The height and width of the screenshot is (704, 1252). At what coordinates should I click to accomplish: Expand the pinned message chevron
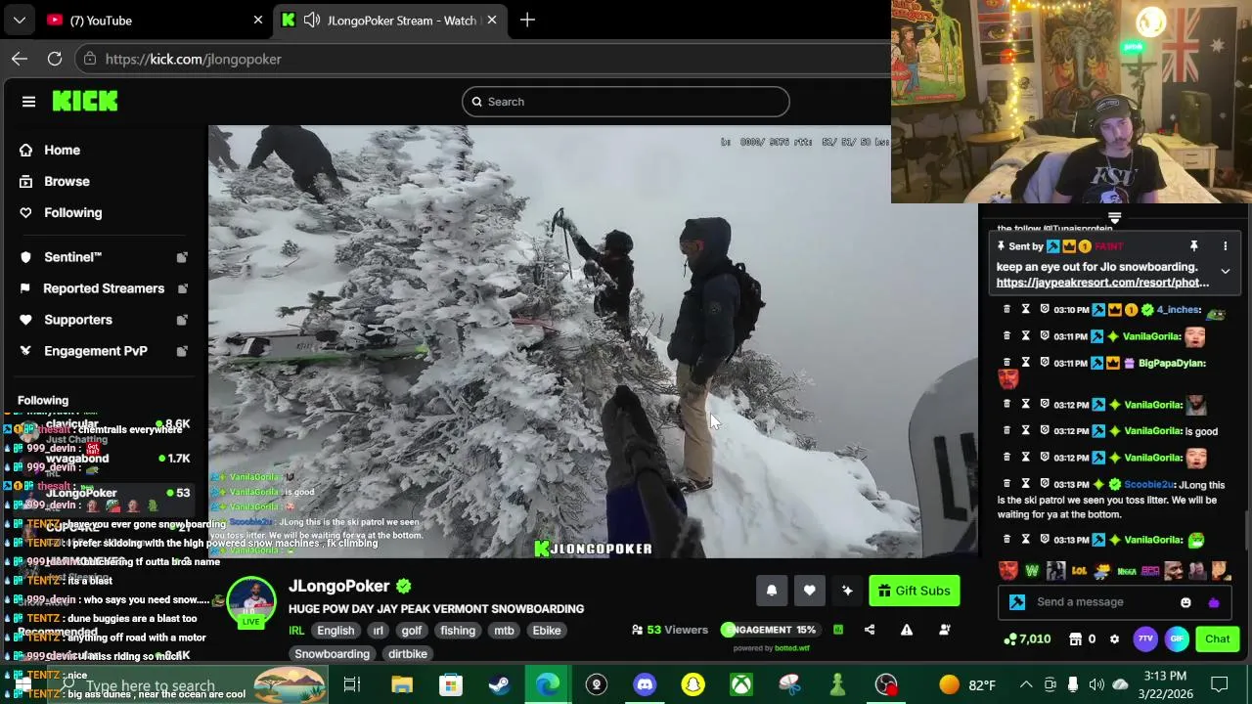pyautogui.click(x=1225, y=271)
